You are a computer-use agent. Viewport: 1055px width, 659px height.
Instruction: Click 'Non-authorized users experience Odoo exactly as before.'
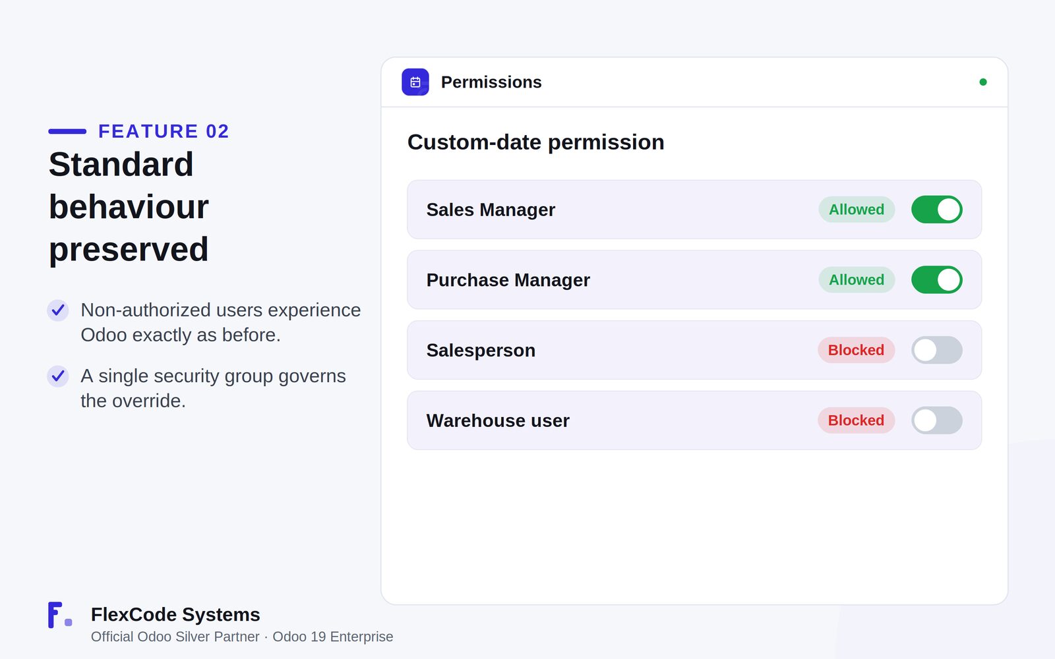(x=220, y=323)
